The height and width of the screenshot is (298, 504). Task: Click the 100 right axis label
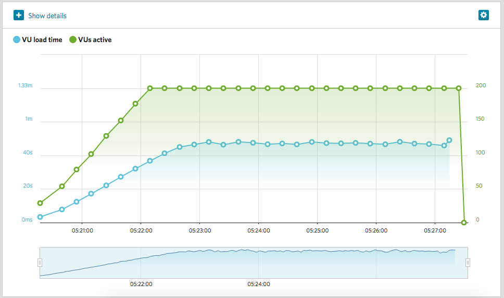click(x=480, y=152)
